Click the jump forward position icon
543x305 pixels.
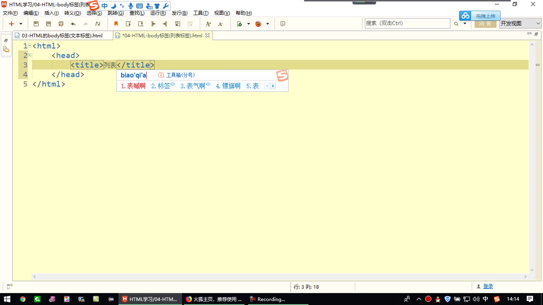pyautogui.click(x=165, y=24)
